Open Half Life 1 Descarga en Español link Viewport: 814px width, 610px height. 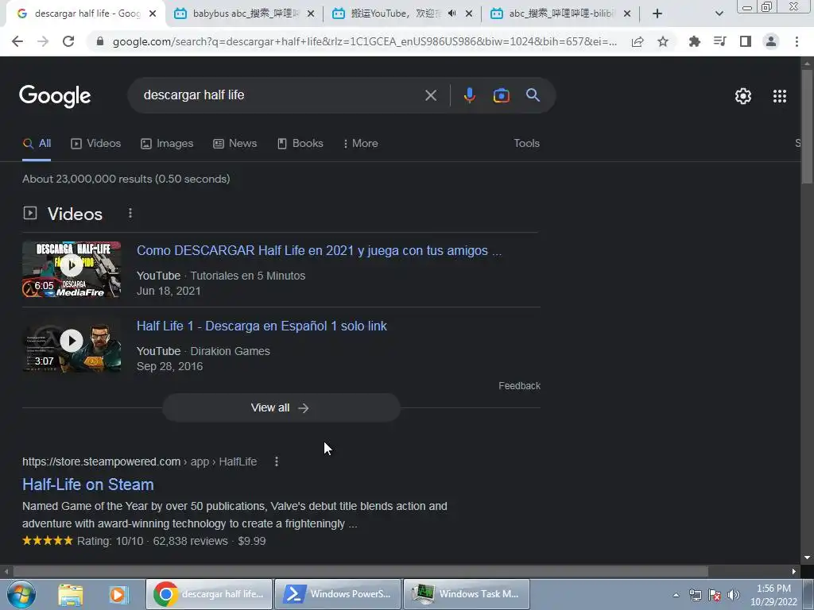click(x=262, y=326)
